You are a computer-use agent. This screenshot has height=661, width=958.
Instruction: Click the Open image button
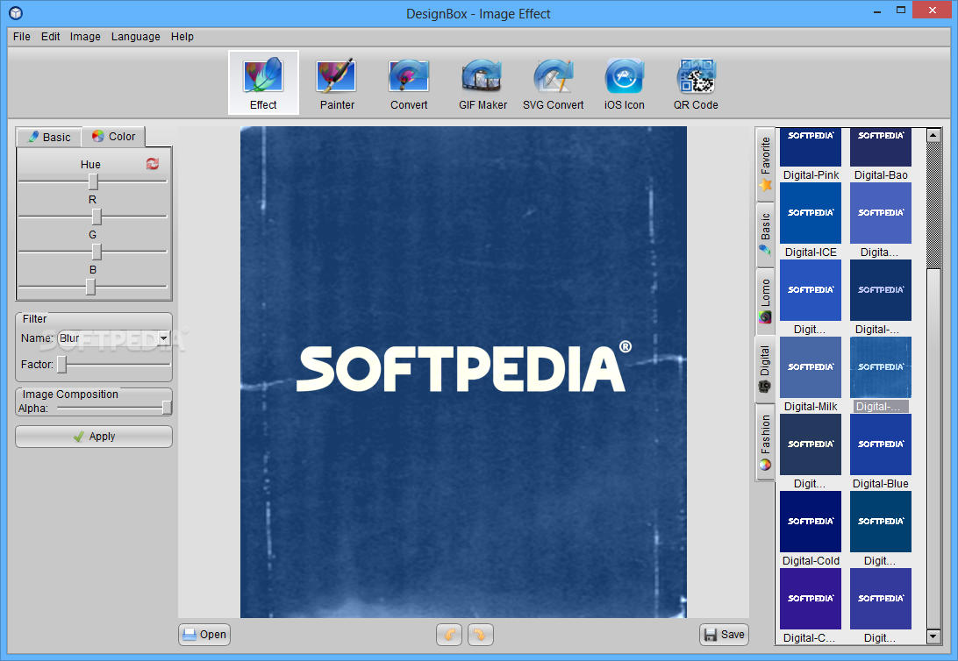(204, 635)
